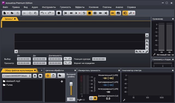Open the C:\Users\MANSORY\Music path combo box
The image size is (175, 103).
pyautogui.click(x=17, y=76)
